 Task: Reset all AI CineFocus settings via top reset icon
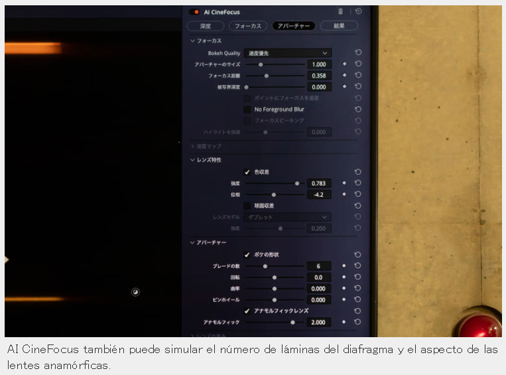tap(358, 12)
